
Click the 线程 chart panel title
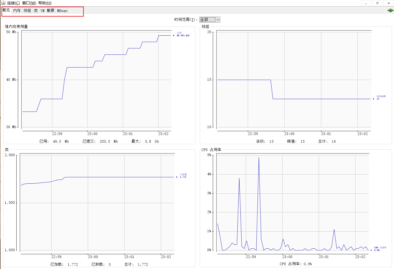(205, 26)
